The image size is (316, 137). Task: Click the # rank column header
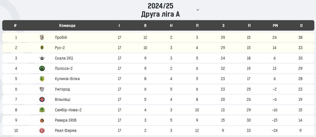pos(15,26)
